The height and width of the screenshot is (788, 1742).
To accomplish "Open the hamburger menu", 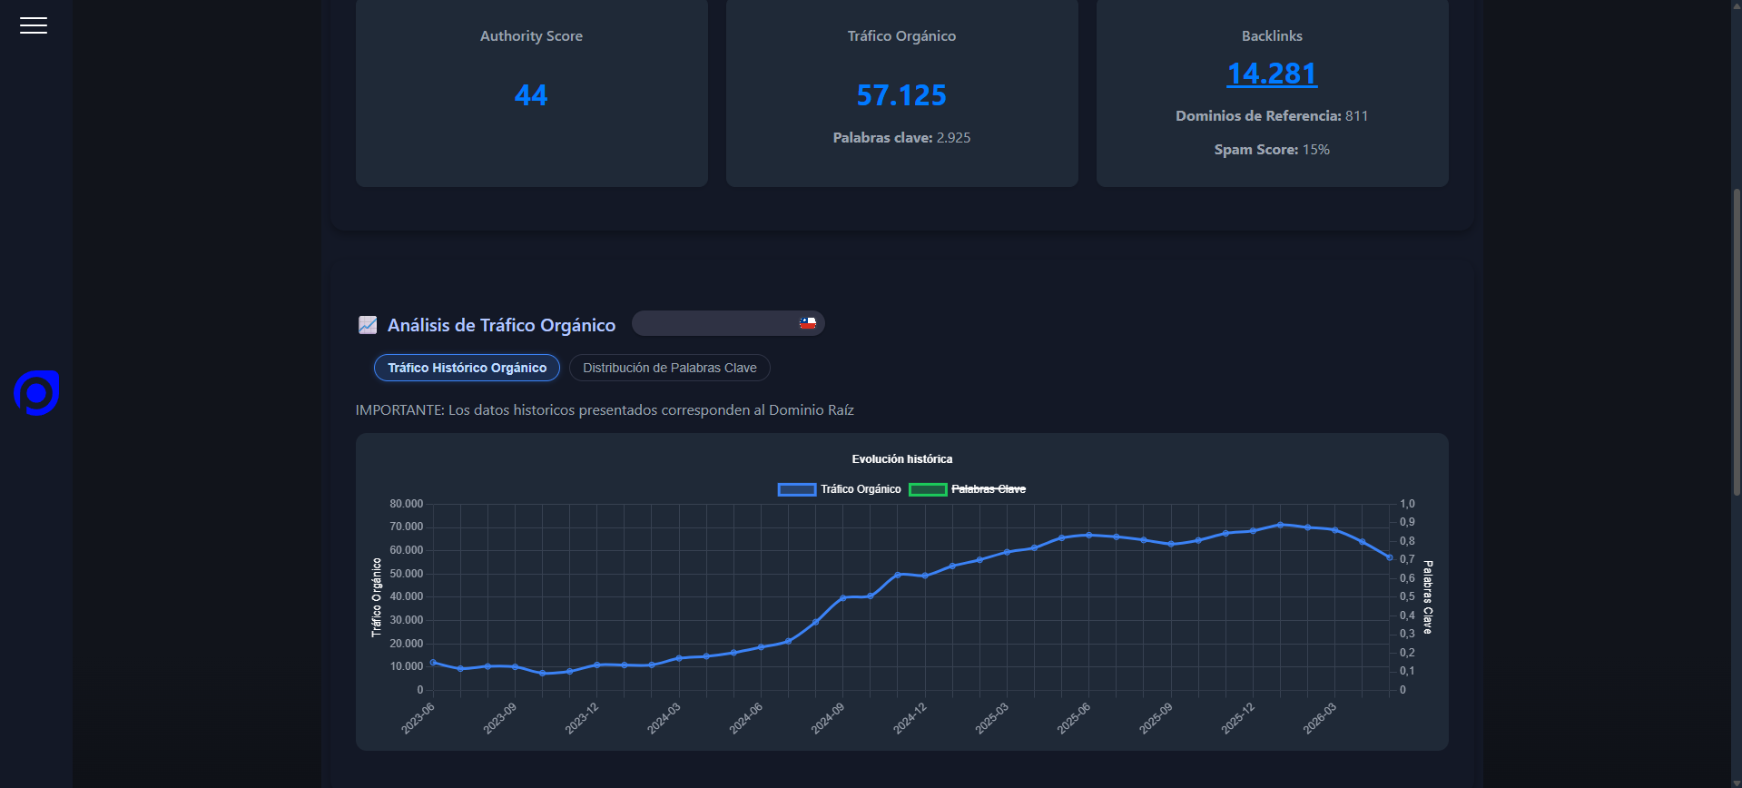I will coord(34,25).
